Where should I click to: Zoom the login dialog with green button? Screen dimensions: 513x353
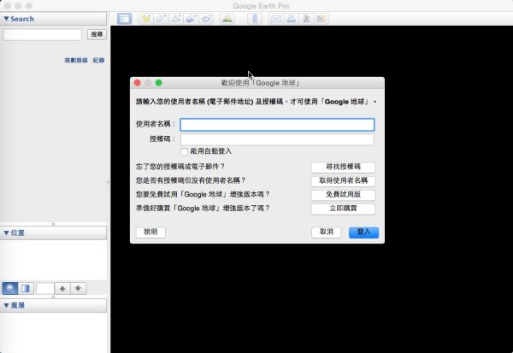[159, 83]
